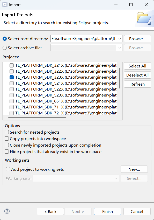Choose the Select archive file radio button
154x220 pixels.
[5, 48]
